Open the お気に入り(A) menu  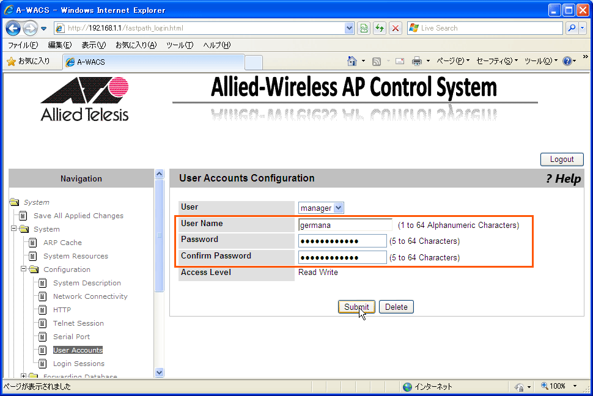coord(136,45)
